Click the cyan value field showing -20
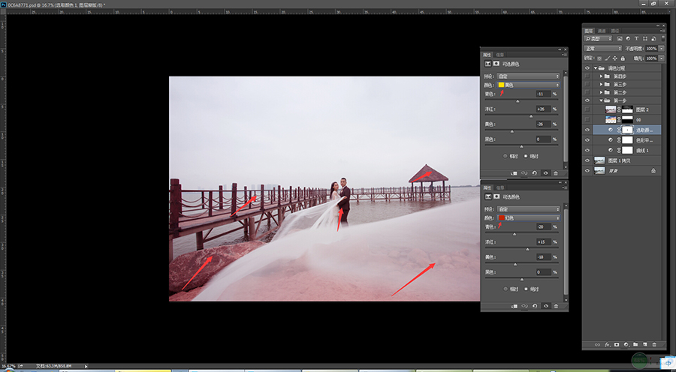Viewport: 676px width, 372px height. [x=543, y=227]
